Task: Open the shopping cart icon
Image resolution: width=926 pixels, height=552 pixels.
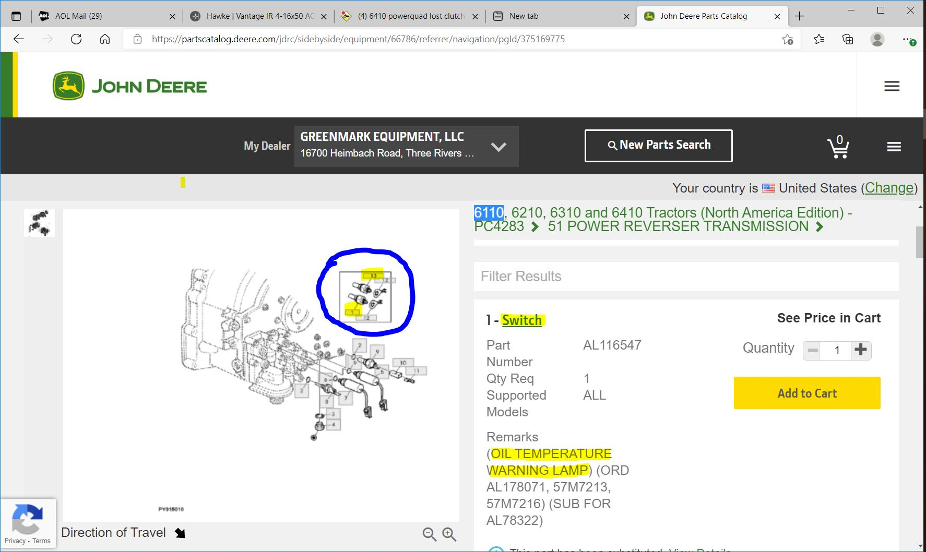Action: coord(838,147)
